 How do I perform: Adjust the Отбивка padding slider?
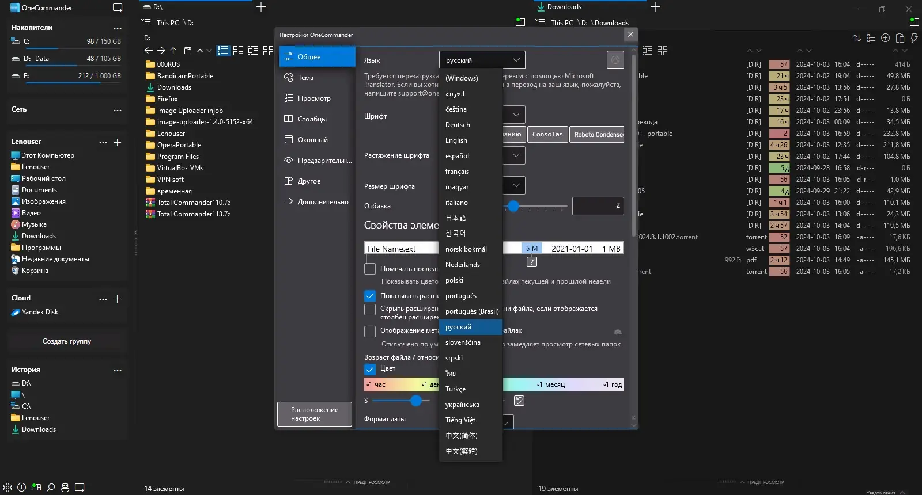(x=513, y=206)
